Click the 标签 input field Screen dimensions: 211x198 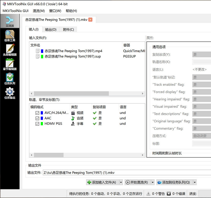[202, 143]
